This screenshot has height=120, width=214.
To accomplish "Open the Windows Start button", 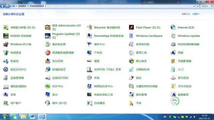I will pyautogui.click(x=4, y=117).
